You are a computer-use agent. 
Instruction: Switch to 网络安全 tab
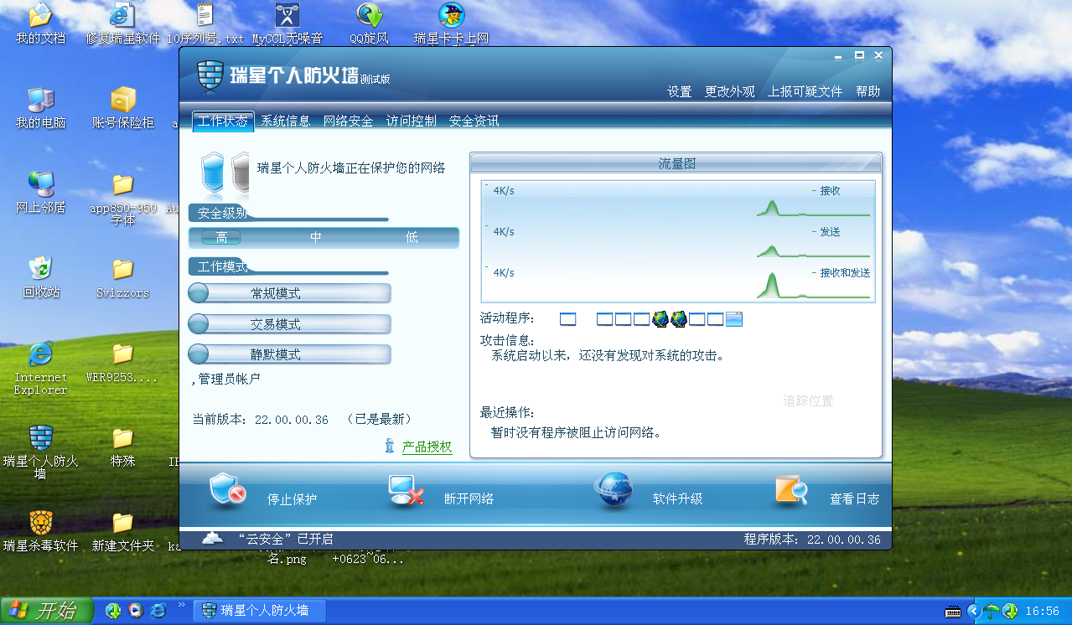click(349, 121)
